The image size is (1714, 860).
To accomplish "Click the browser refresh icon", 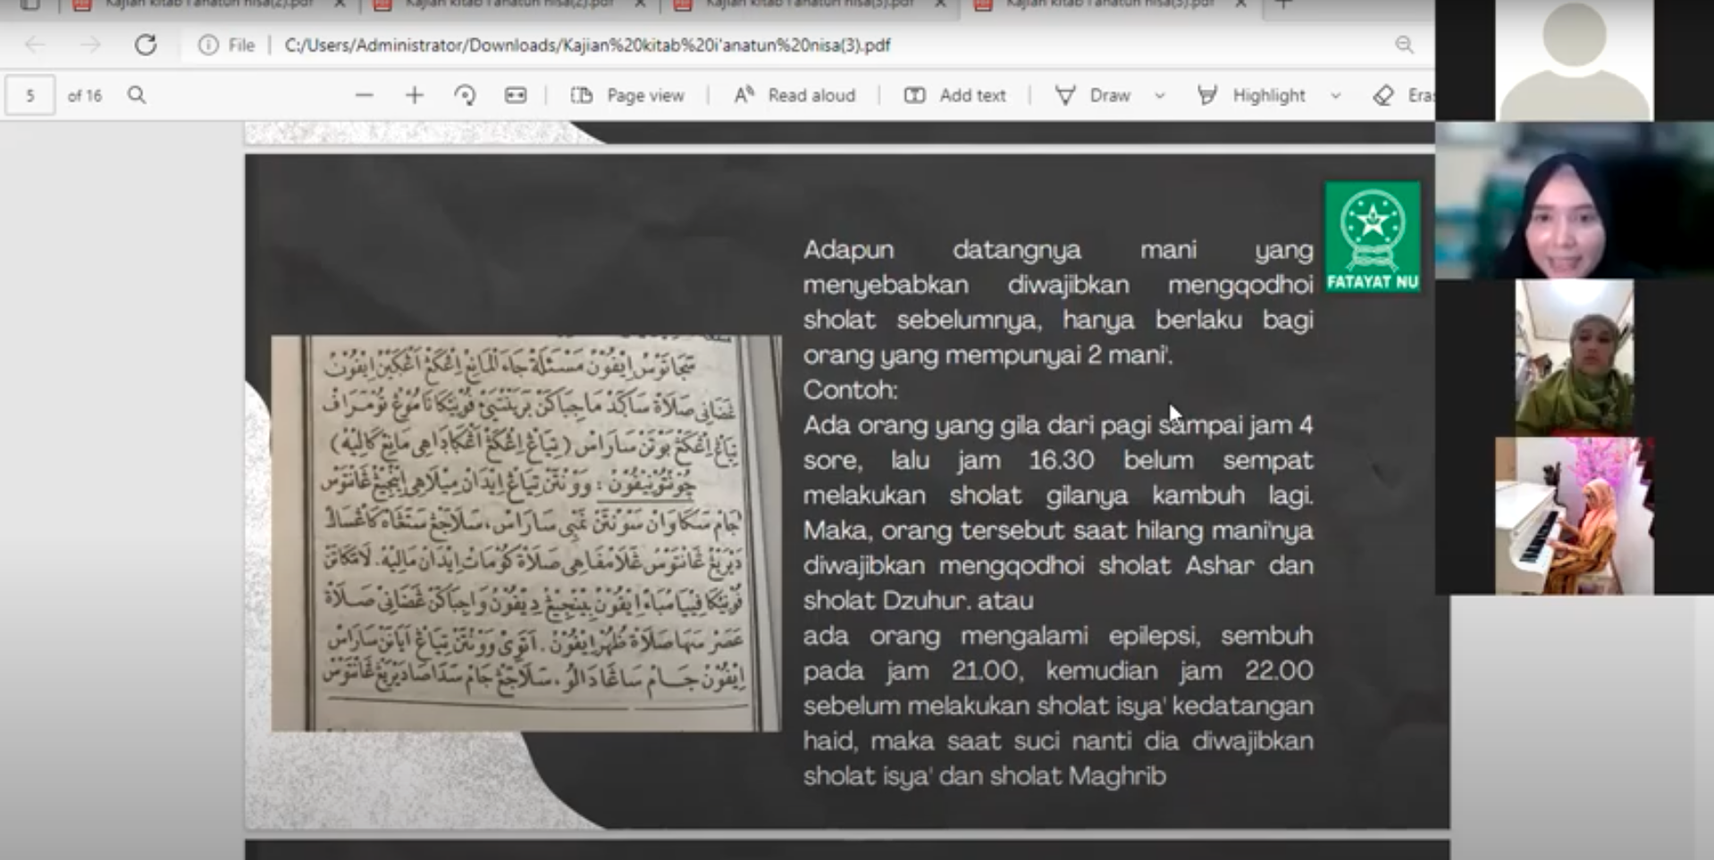I will pyautogui.click(x=146, y=45).
